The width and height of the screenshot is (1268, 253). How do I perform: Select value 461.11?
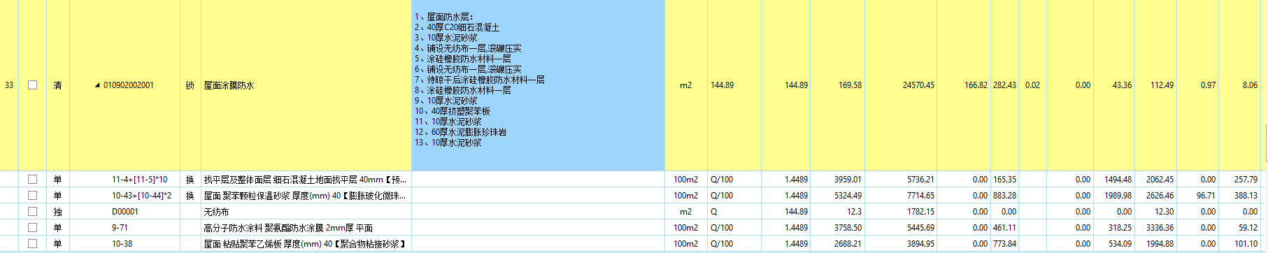[x=1004, y=228]
